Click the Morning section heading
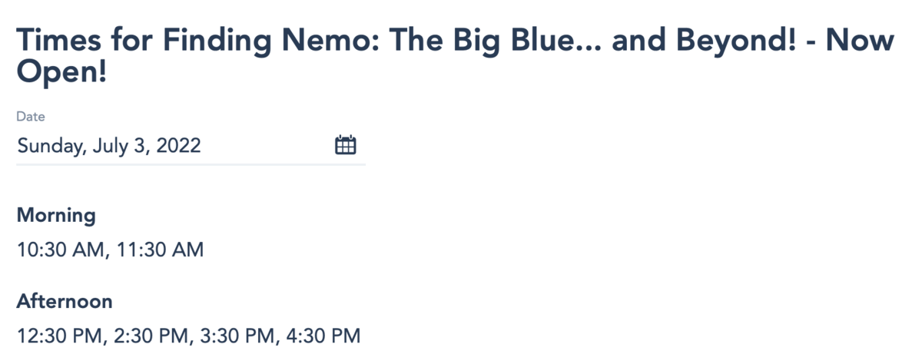The width and height of the screenshot is (922, 364). (x=56, y=215)
